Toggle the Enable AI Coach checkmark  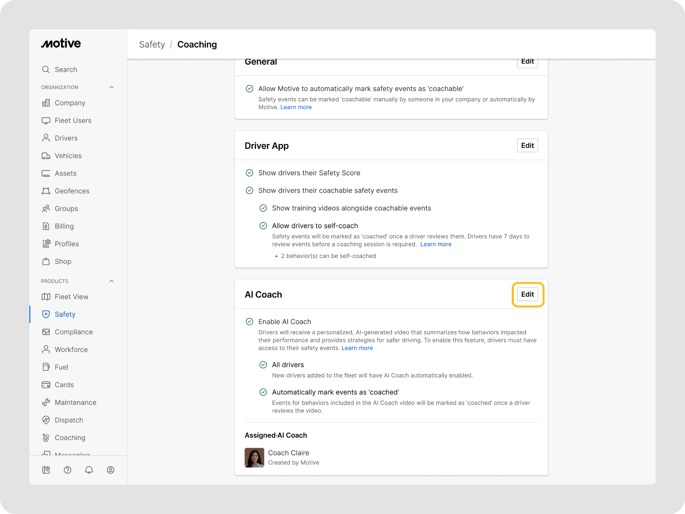[250, 322]
